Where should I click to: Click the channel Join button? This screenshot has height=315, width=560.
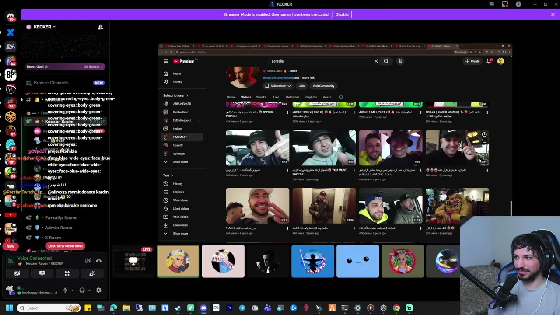[x=301, y=86]
